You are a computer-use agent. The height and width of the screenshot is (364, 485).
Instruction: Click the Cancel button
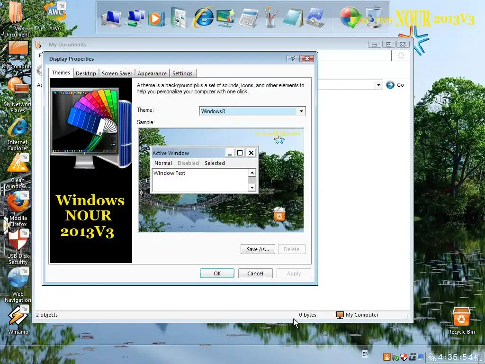pyautogui.click(x=255, y=273)
